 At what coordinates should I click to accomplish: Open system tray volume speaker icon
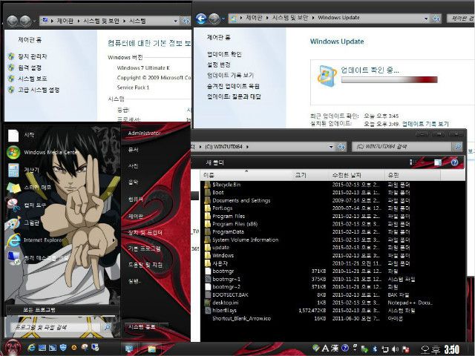click(x=395, y=349)
